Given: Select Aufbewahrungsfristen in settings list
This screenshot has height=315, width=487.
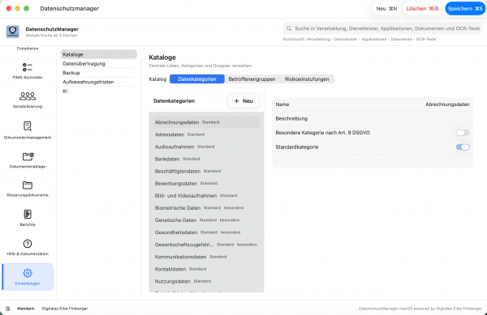Looking at the screenshot, I should coord(98,82).
